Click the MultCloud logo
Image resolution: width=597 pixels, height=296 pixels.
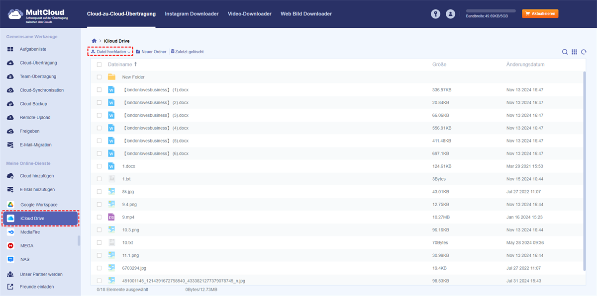click(38, 15)
